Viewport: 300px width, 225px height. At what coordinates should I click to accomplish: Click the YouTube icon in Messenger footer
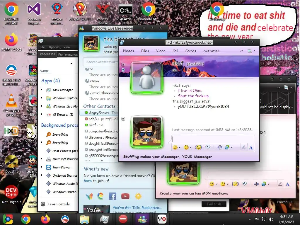(125, 196)
